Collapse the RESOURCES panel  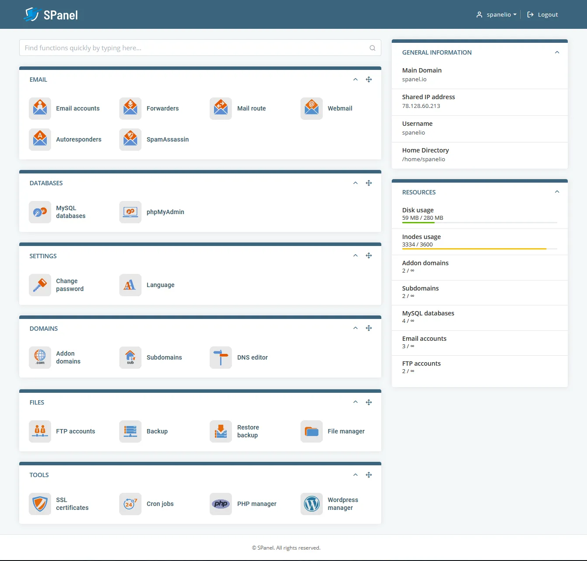tap(557, 191)
